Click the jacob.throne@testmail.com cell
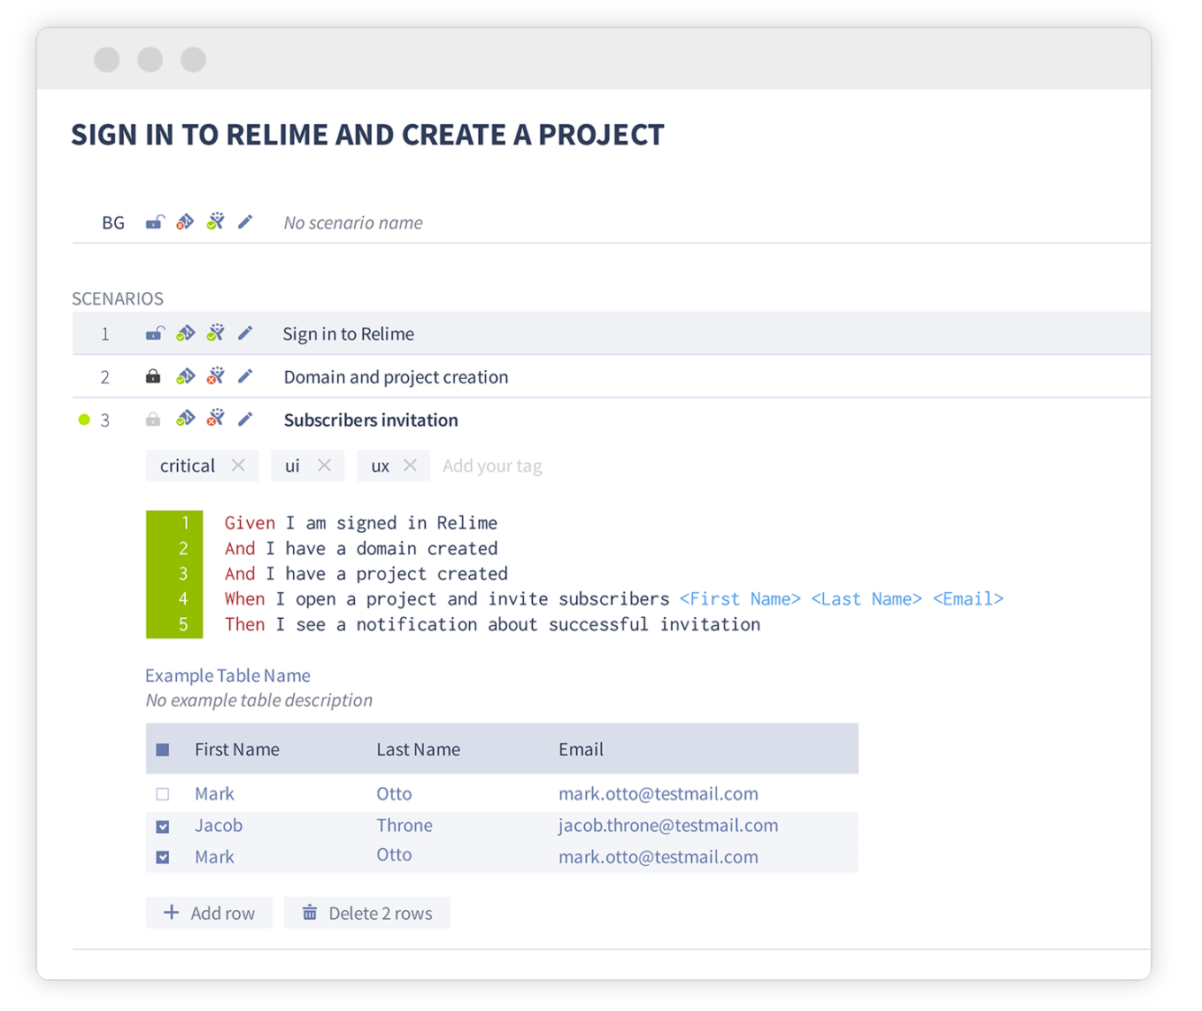The width and height of the screenshot is (1202, 1011). click(x=668, y=825)
